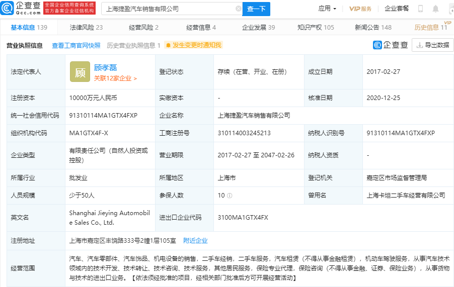
Task: Switch to 经营风险 tab
Action: point(143,28)
